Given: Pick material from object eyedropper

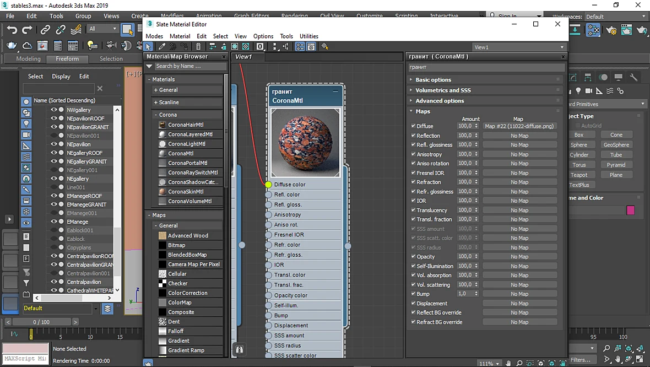Looking at the screenshot, I should 162,46.
